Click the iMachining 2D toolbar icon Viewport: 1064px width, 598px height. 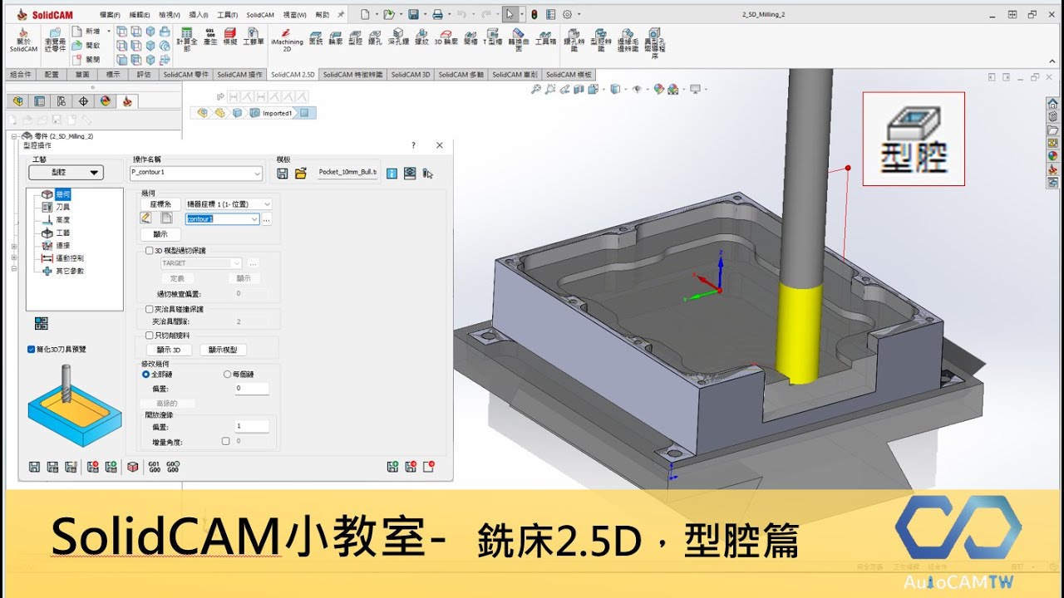[x=286, y=40]
